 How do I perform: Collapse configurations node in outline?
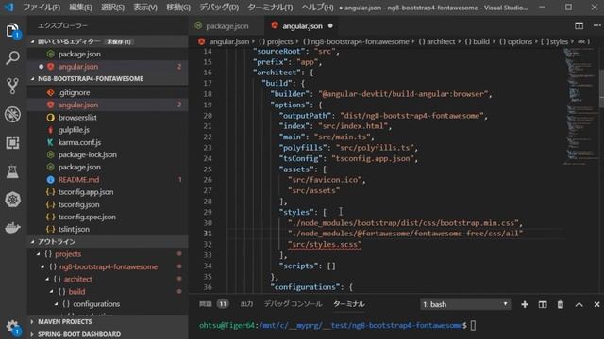57,304
